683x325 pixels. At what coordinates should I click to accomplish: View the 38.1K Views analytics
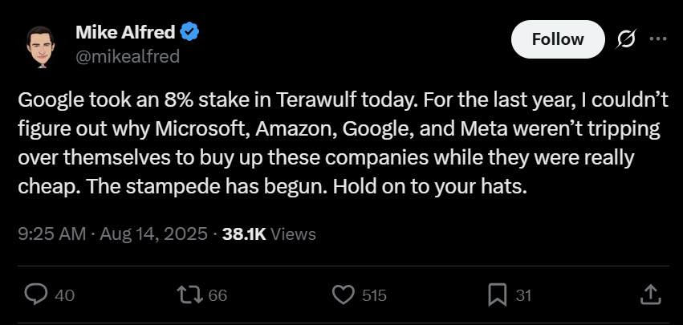(269, 234)
